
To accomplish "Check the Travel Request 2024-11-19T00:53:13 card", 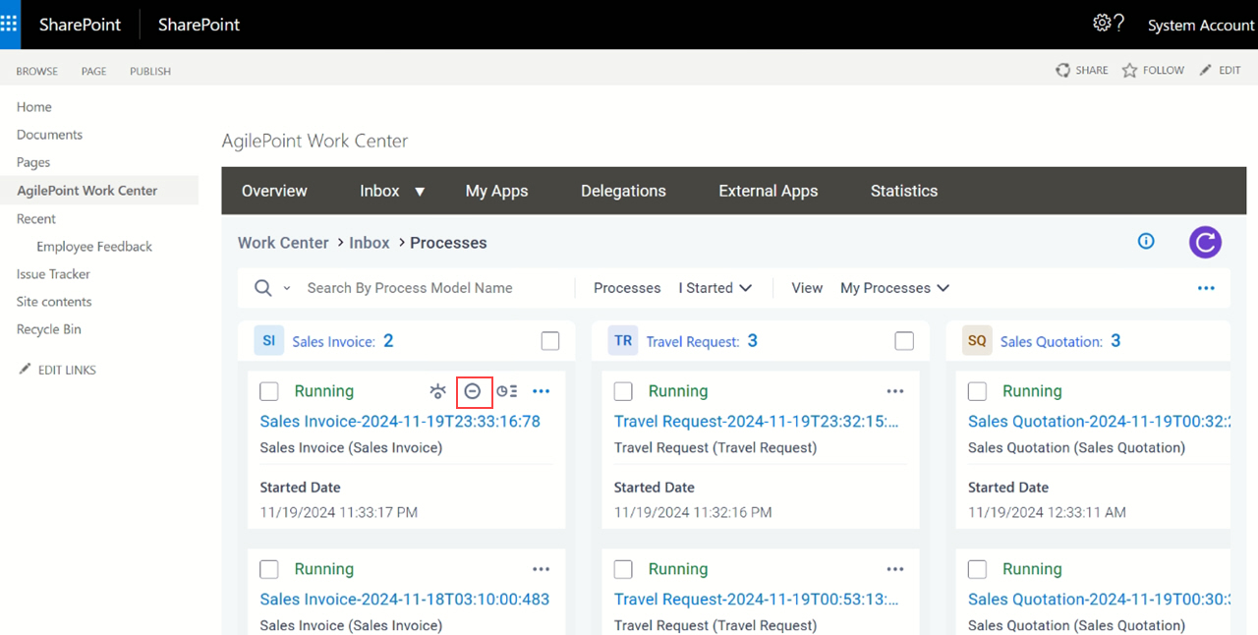I will [x=623, y=569].
